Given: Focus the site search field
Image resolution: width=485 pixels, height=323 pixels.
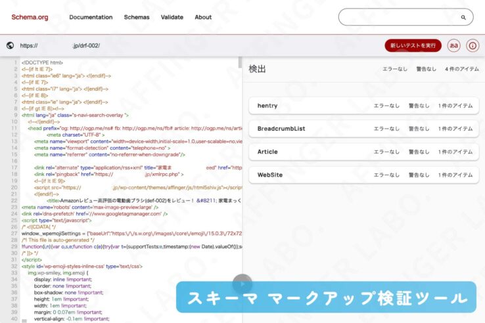Looking at the screenshot, I should (x=405, y=17).
